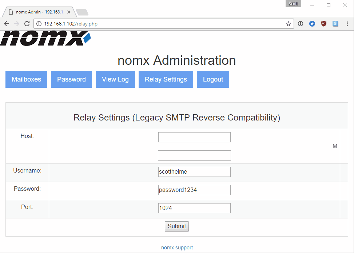This screenshot has width=354, height=253.
Task: Log out of nomx Administration
Action: click(x=213, y=79)
